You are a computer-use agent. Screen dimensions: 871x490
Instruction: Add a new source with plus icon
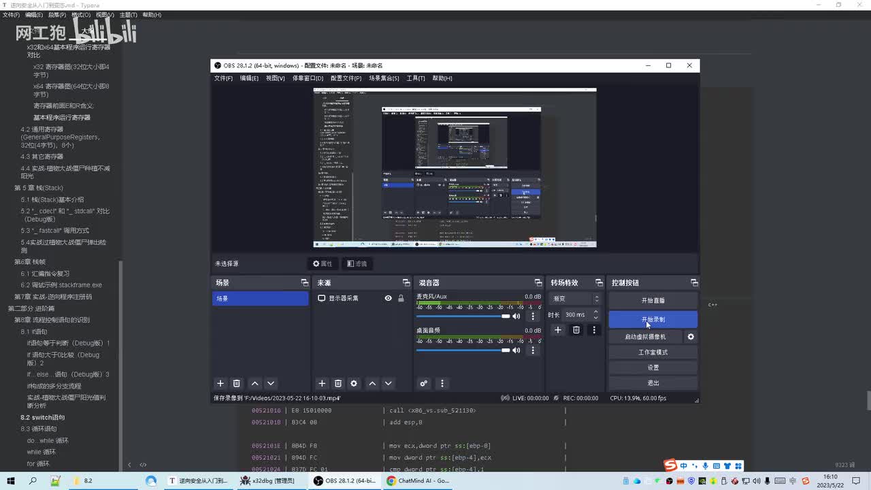[322, 384]
